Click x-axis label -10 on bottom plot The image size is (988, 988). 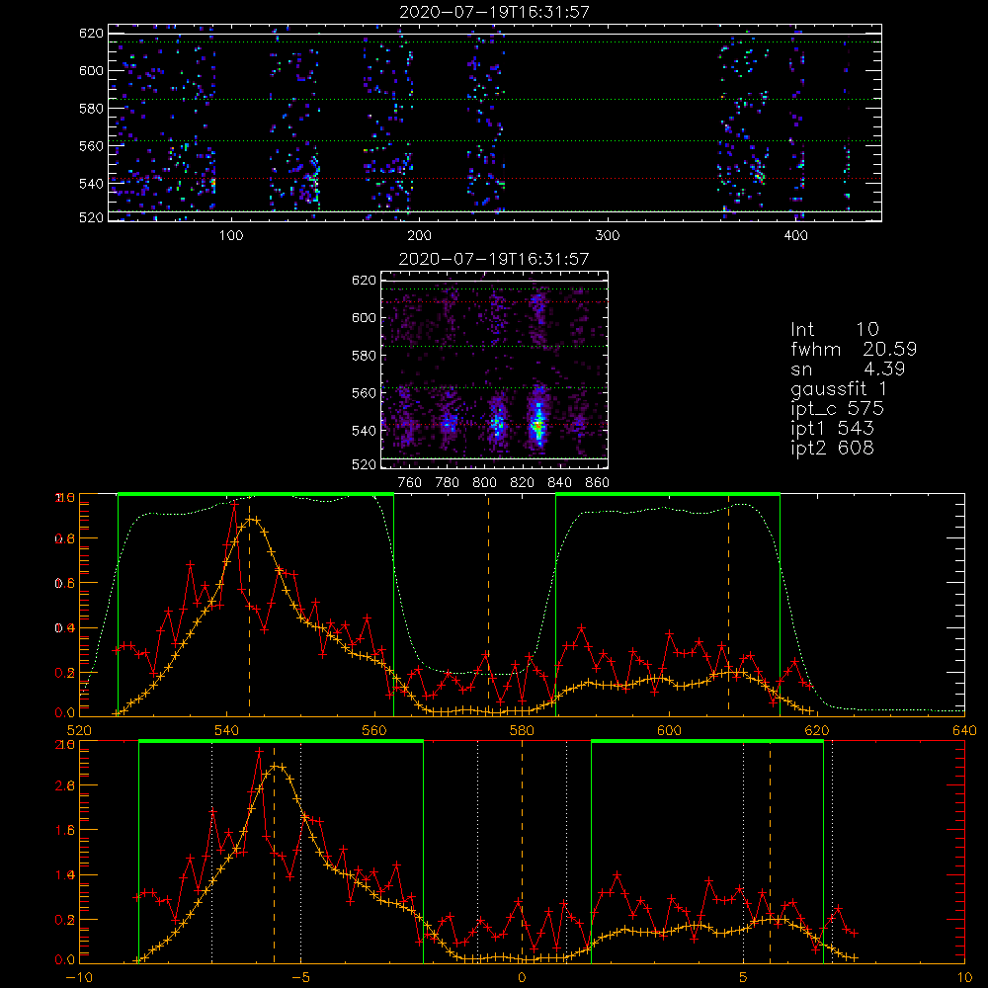[79, 978]
